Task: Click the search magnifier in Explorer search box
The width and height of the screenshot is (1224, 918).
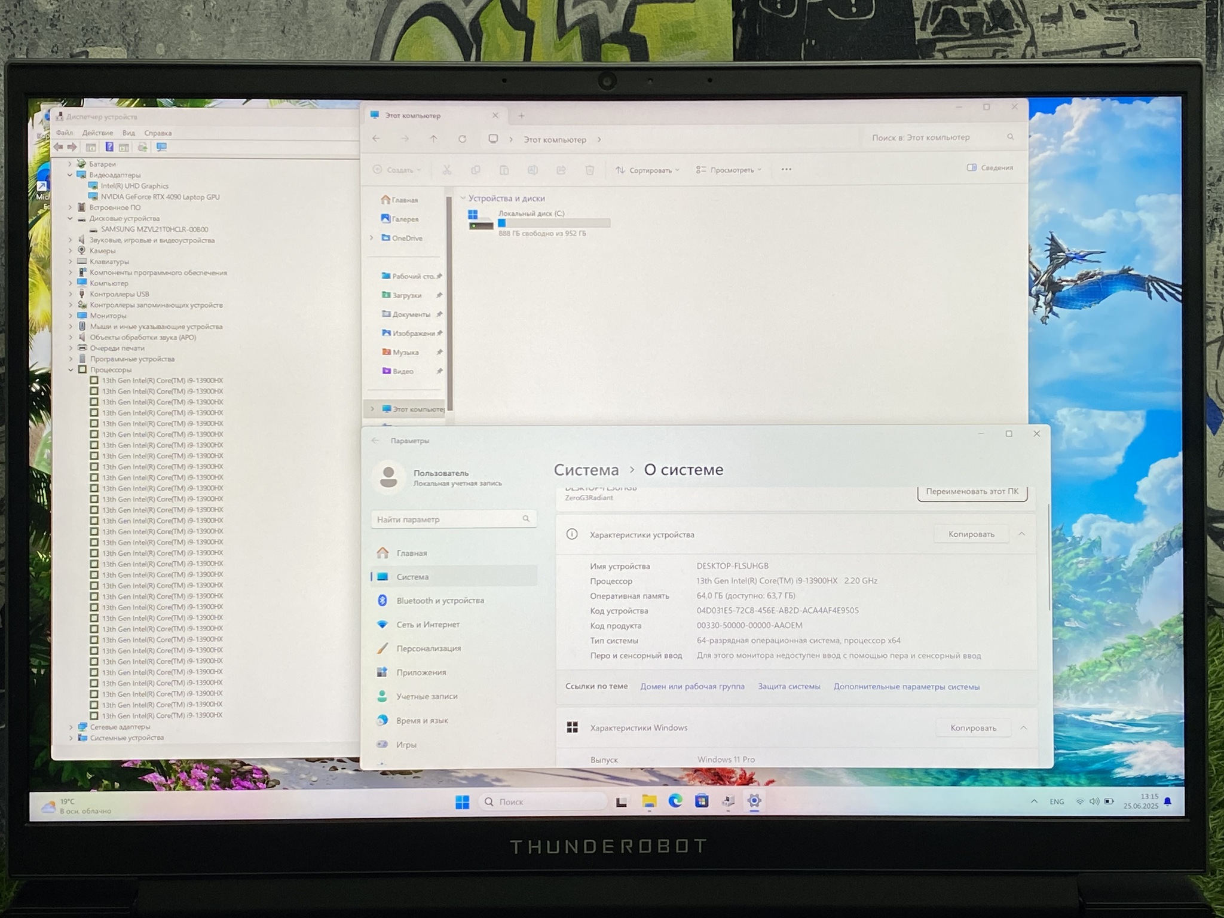Action: [1010, 137]
